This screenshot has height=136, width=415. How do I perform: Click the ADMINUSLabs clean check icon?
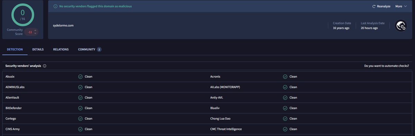coord(80,87)
